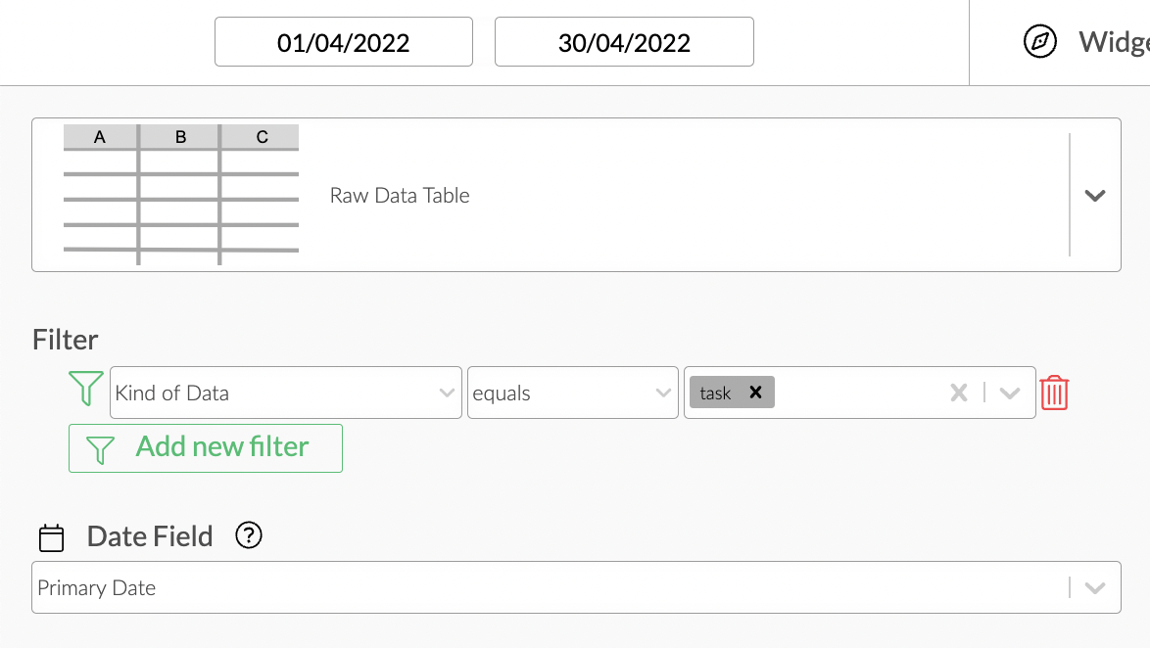The image size is (1150, 648).
Task: Click the spreadsheet thumbnail for Raw Data Table
Action: coord(180,194)
